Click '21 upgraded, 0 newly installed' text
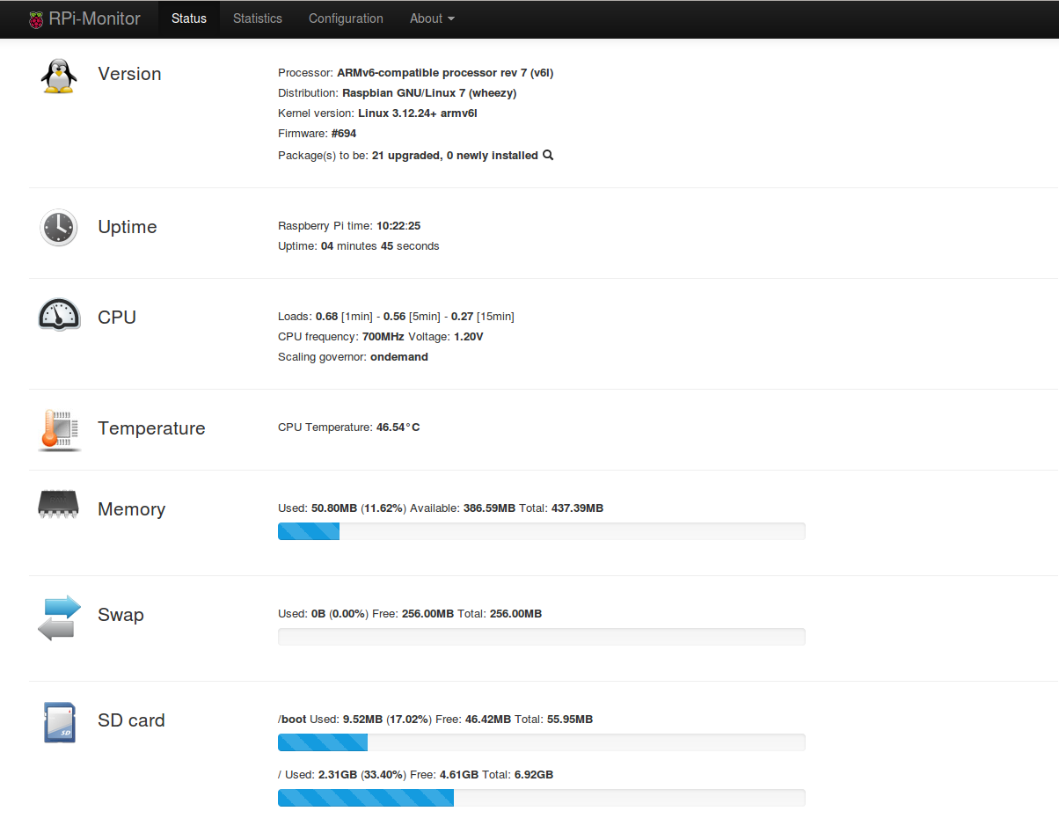Image resolution: width=1059 pixels, height=833 pixels. pos(455,156)
